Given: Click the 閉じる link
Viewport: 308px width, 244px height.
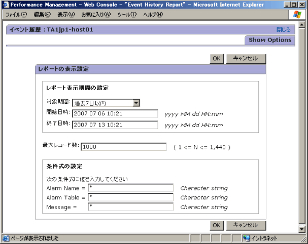Looking at the screenshot, I should (x=283, y=30).
